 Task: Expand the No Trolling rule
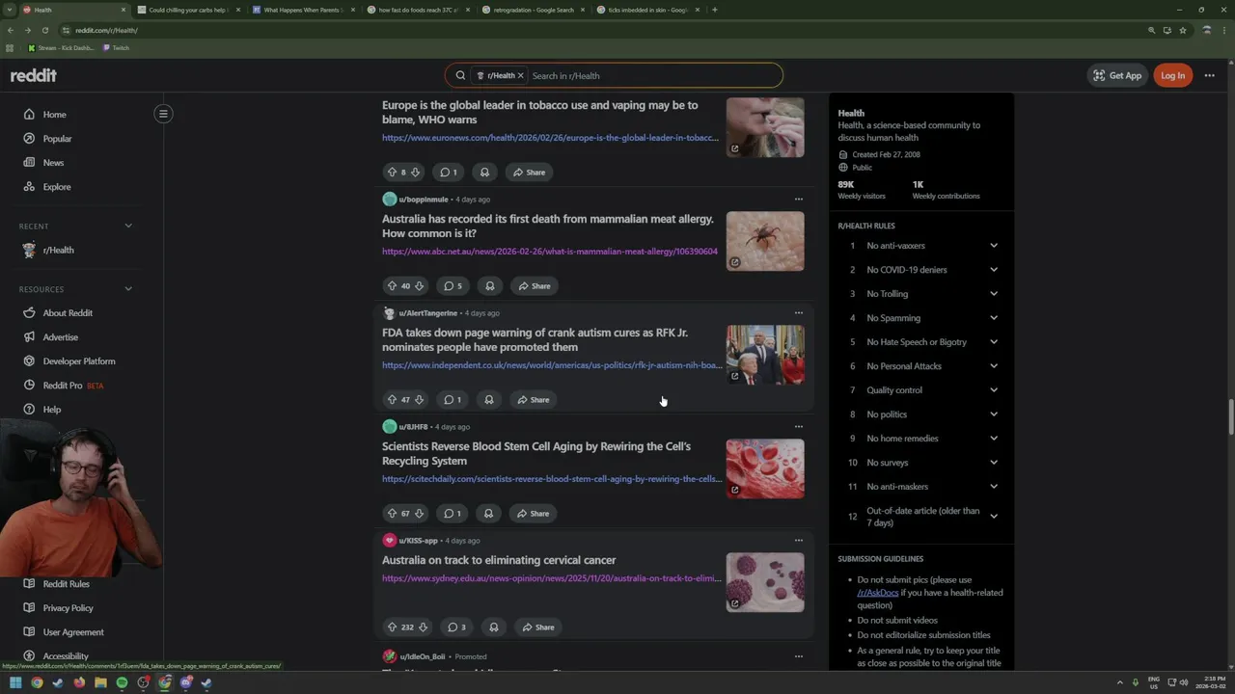[x=994, y=294]
